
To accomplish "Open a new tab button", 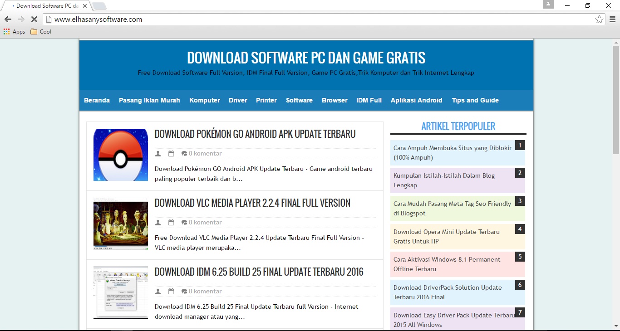I will (x=99, y=6).
